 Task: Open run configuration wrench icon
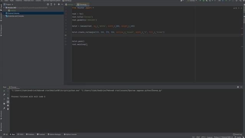4,95
